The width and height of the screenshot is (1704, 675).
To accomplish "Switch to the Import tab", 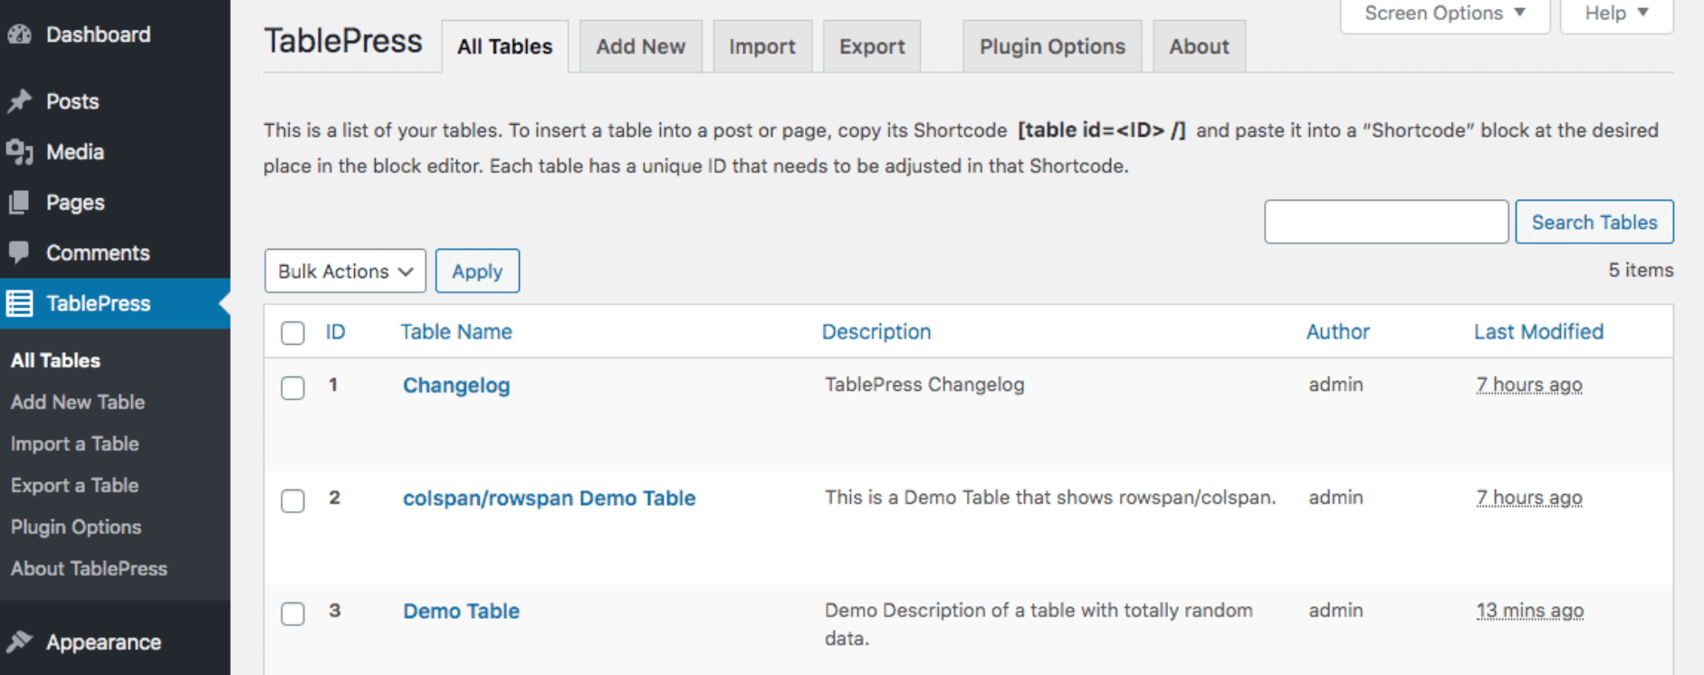I will pyautogui.click(x=761, y=46).
